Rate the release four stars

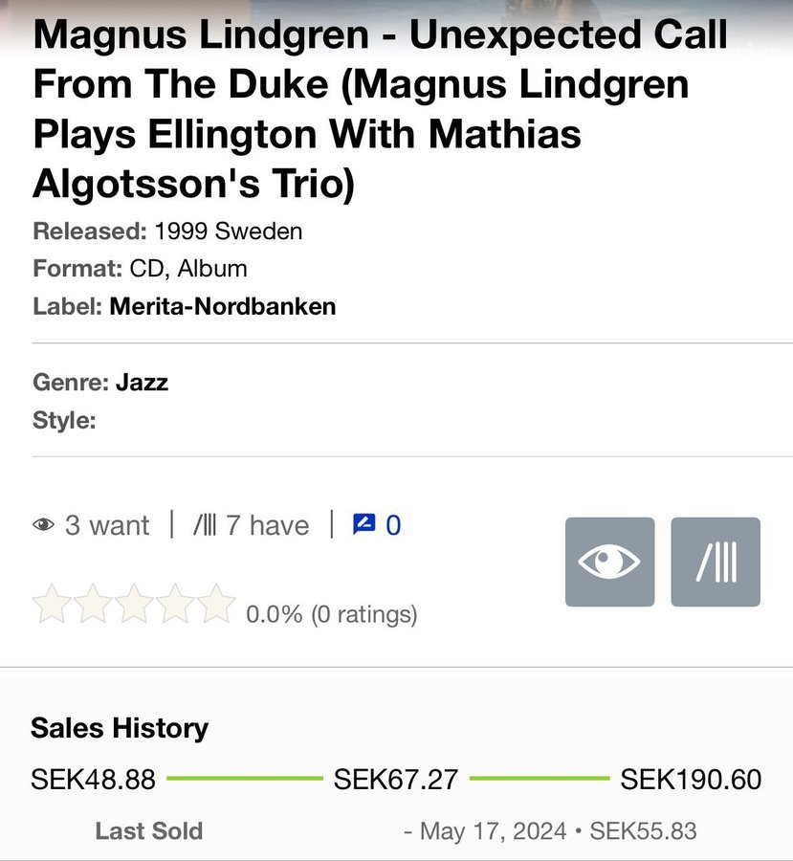point(175,604)
